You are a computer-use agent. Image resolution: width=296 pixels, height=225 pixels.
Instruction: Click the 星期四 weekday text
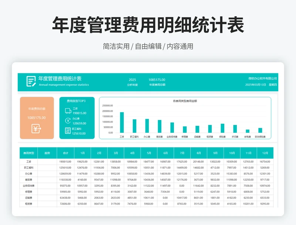coord(273,85)
